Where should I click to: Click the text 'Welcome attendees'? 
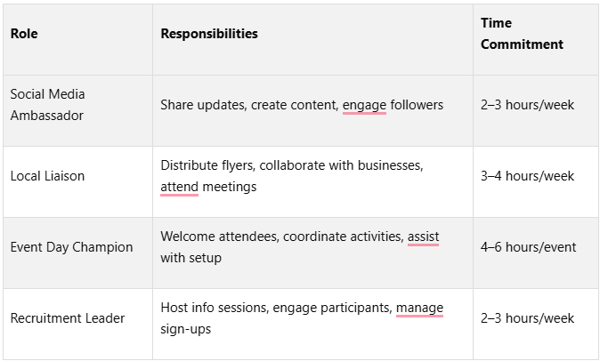point(212,237)
